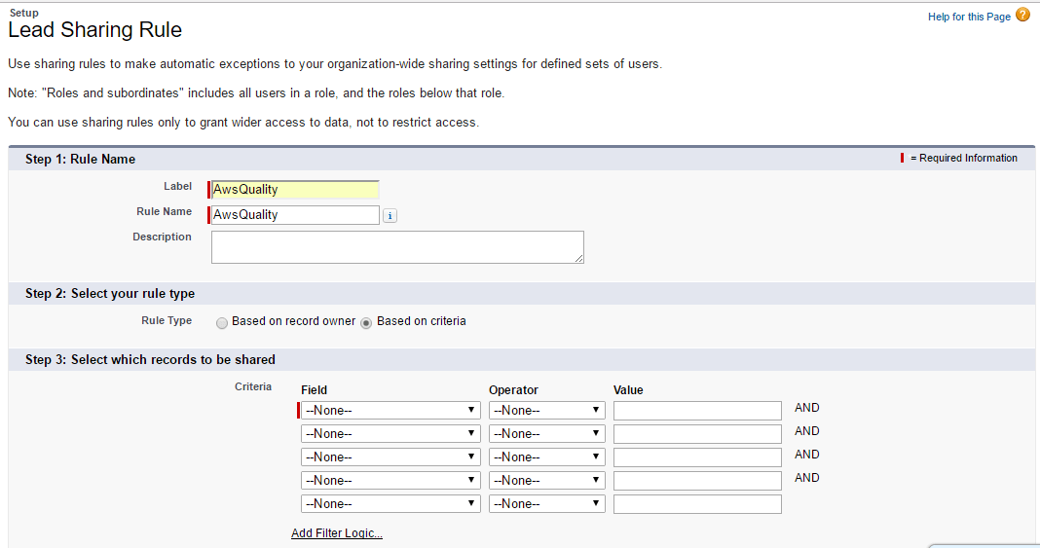
Task: Click the fourth criteria Value field
Action: coord(697,481)
